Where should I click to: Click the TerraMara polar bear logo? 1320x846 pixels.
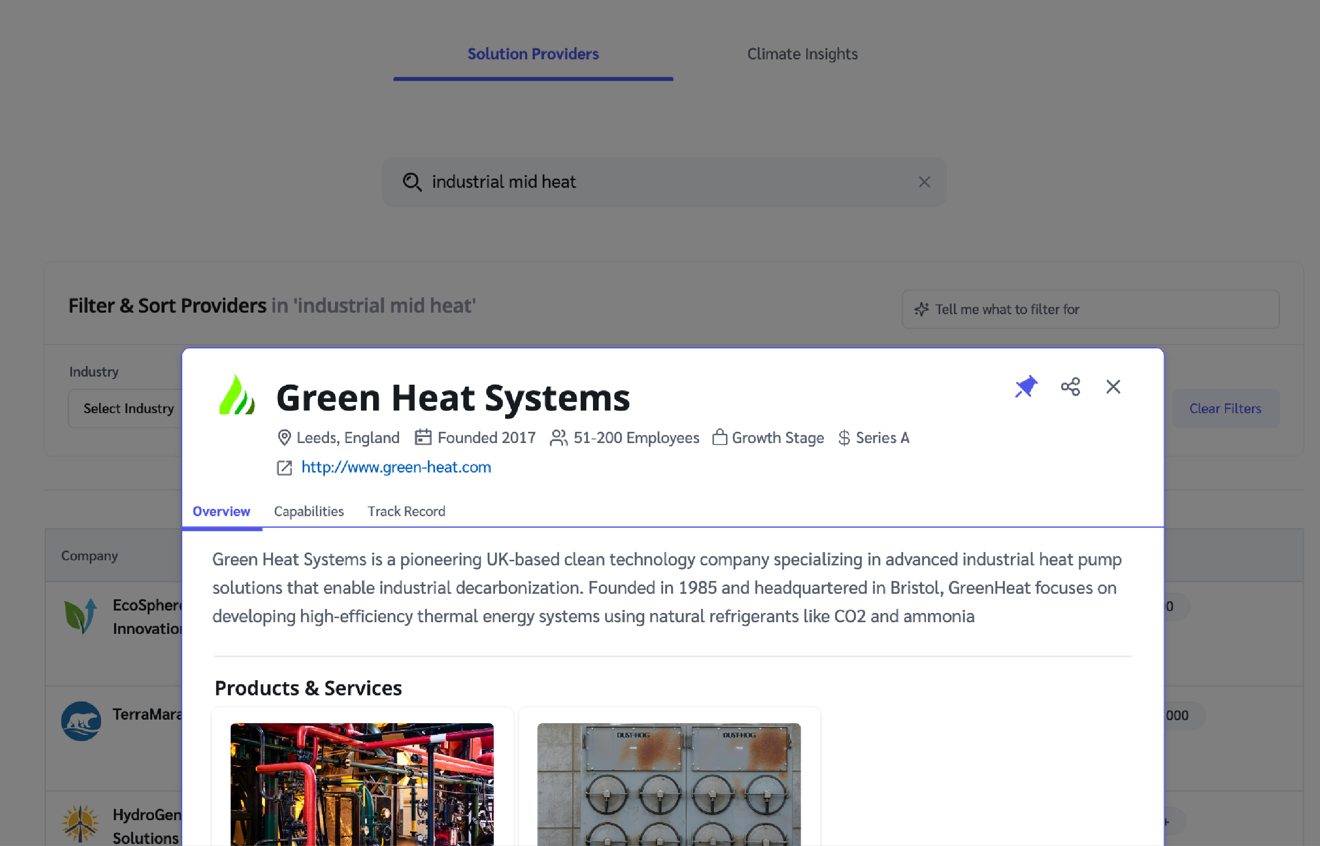pyautogui.click(x=81, y=721)
